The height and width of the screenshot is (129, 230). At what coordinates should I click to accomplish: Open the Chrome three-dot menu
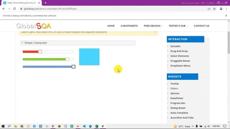pos(226,9)
